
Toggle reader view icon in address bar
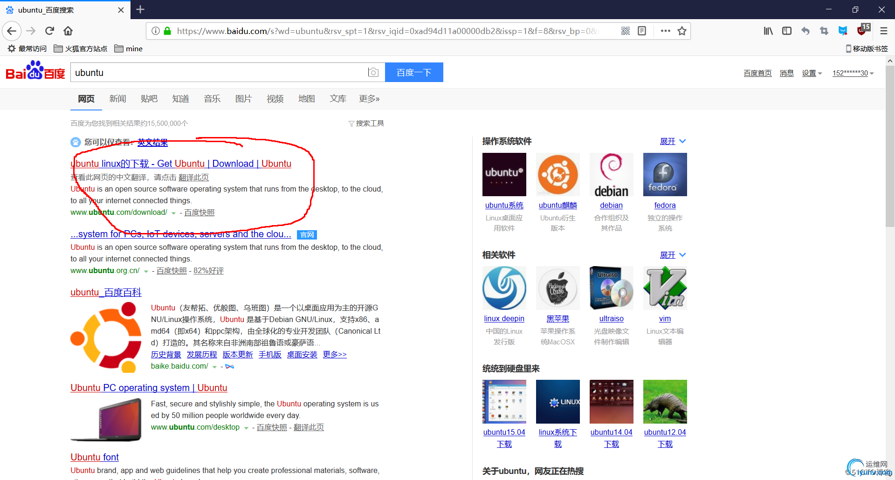[642, 31]
